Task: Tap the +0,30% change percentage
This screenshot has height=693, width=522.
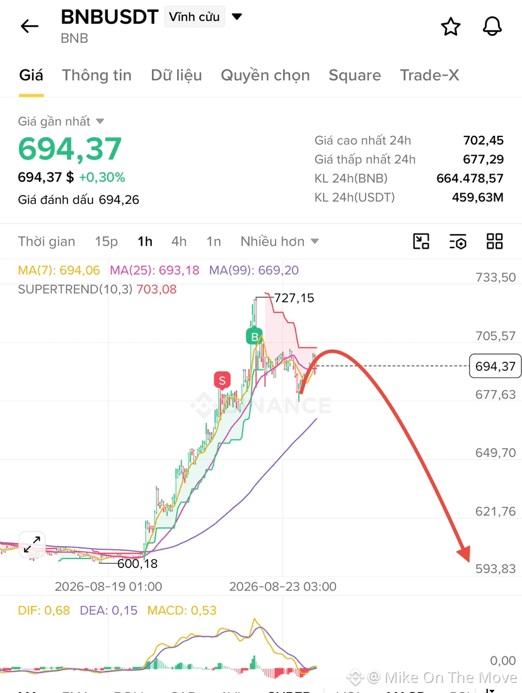Action: click(102, 177)
